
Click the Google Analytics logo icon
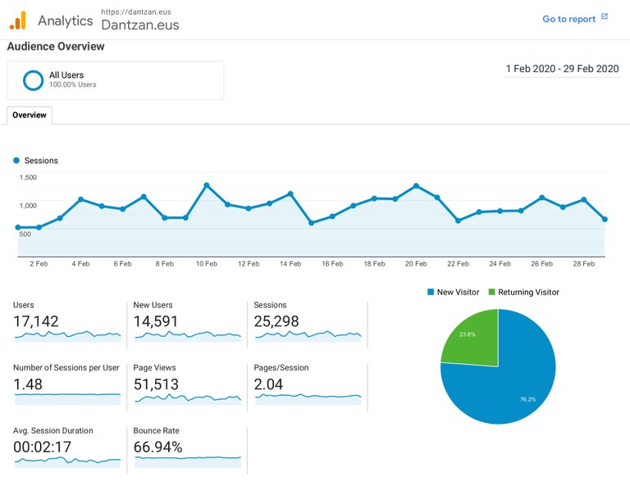[x=18, y=20]
